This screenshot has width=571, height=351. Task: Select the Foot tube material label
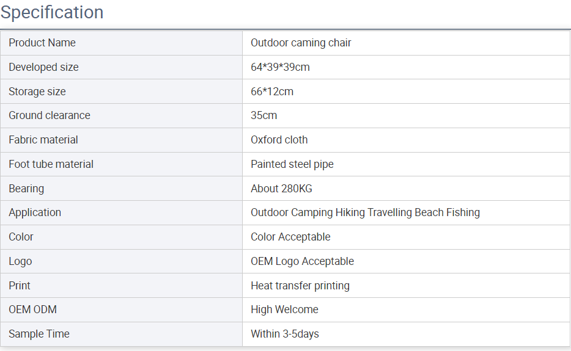51,164
